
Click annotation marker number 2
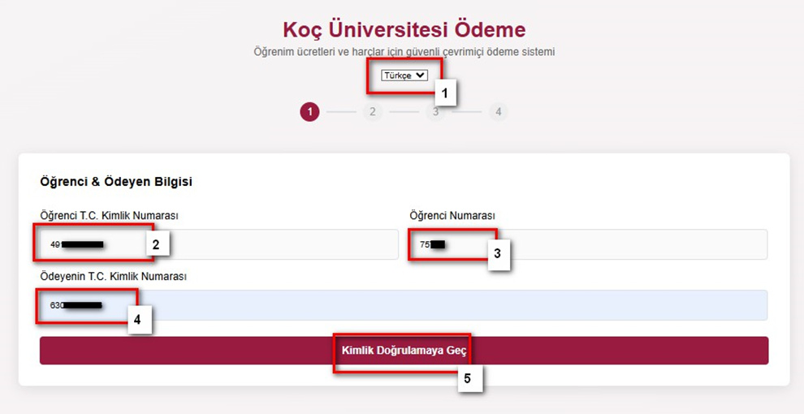pyautogui.click(x=156, y=244)
